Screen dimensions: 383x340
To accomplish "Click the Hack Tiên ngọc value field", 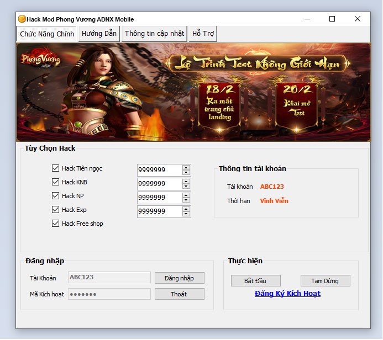I will click(x=160, y=170).
